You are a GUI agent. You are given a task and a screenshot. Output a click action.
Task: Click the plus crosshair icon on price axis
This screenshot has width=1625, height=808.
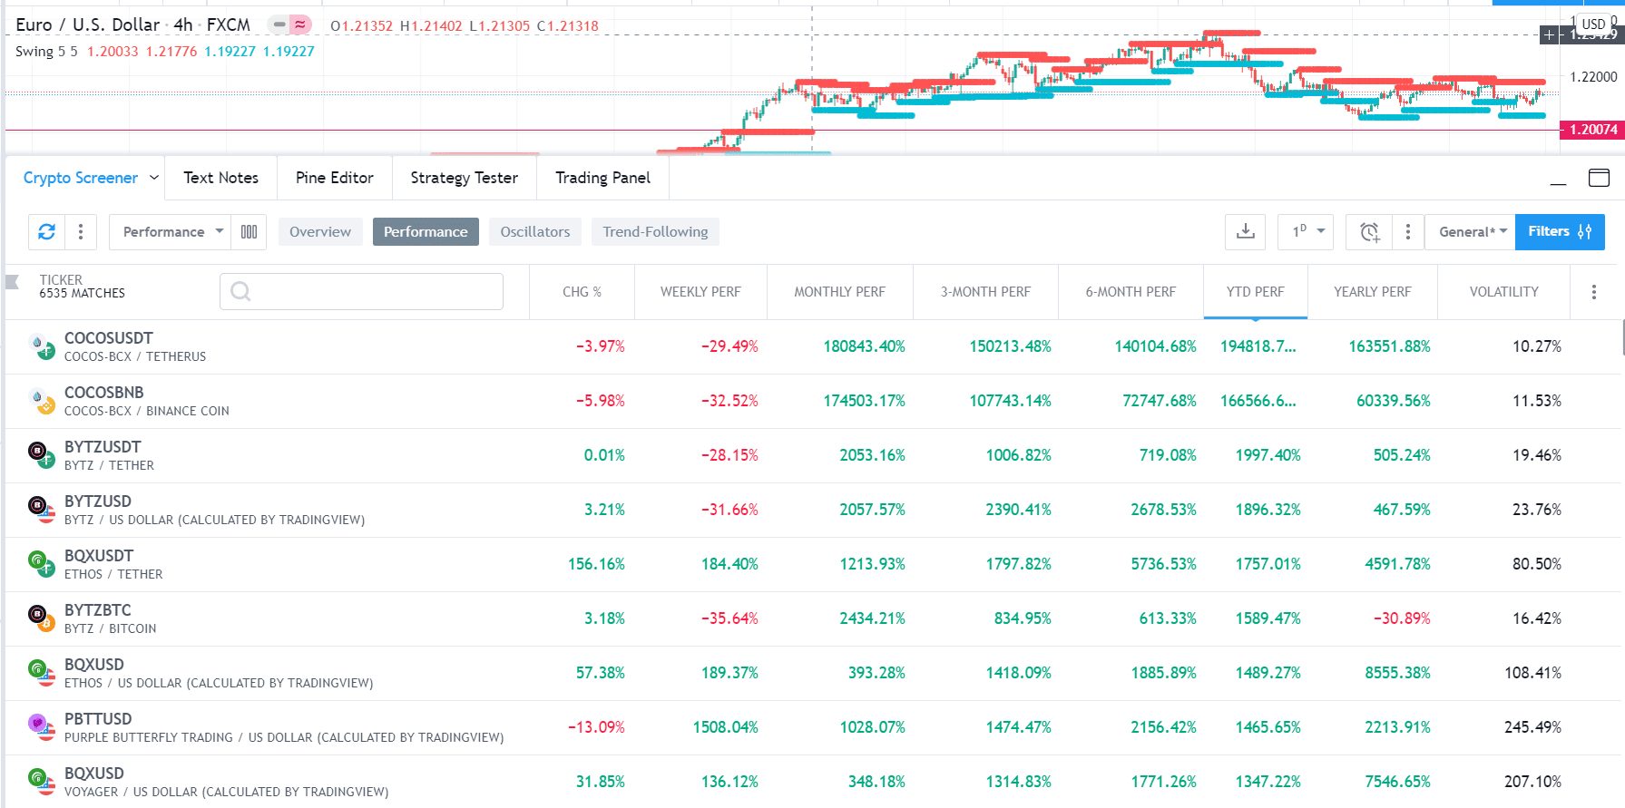1550,35
